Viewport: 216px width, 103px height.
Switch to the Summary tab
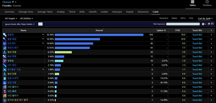tap(9, 12)
